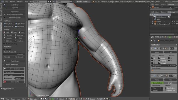The image size is (178, 100).
Task: Collapse the Toggle Editmode operator panel
Action: [x=2, y=89]
